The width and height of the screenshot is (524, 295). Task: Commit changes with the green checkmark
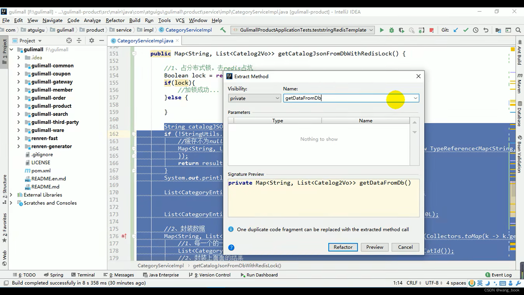pyautogui.click(x=466, y=30)
